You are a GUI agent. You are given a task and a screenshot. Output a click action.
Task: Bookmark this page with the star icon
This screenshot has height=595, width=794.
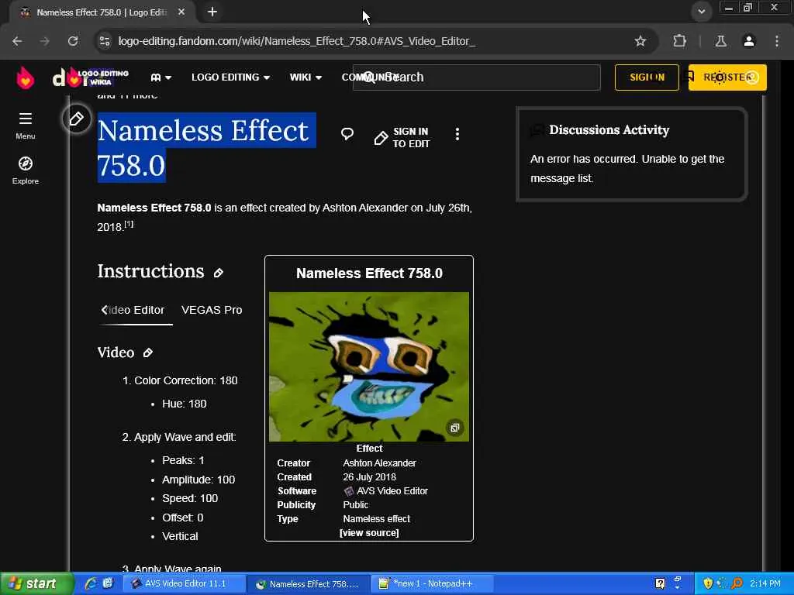pos(640,41)
